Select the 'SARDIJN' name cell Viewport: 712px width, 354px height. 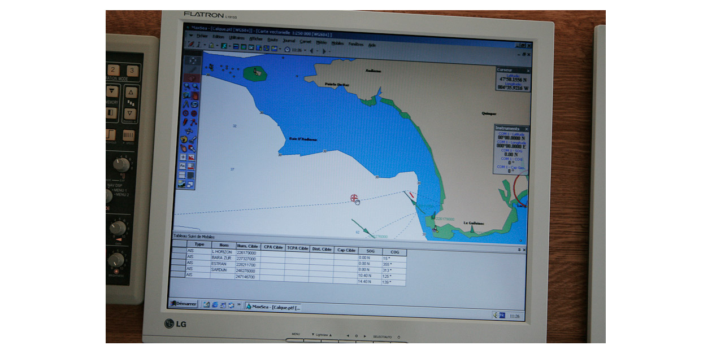tap(223, 270)
